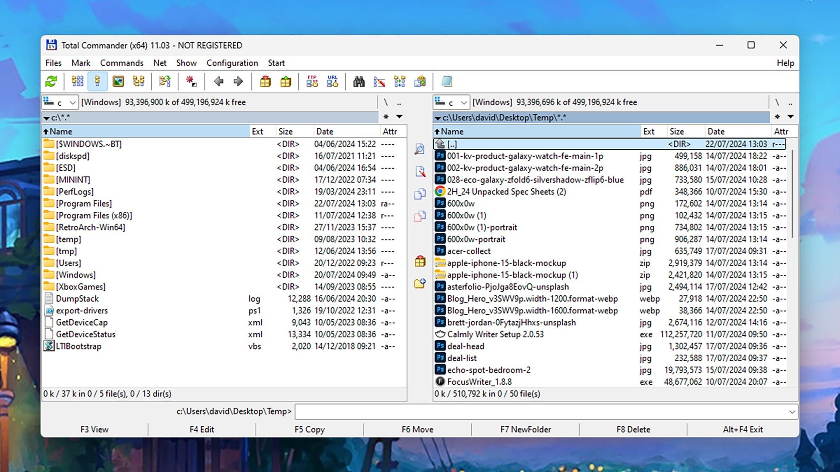Click the View file magnifier icon between panels
The image size is (840, 472).
(420, 149)
